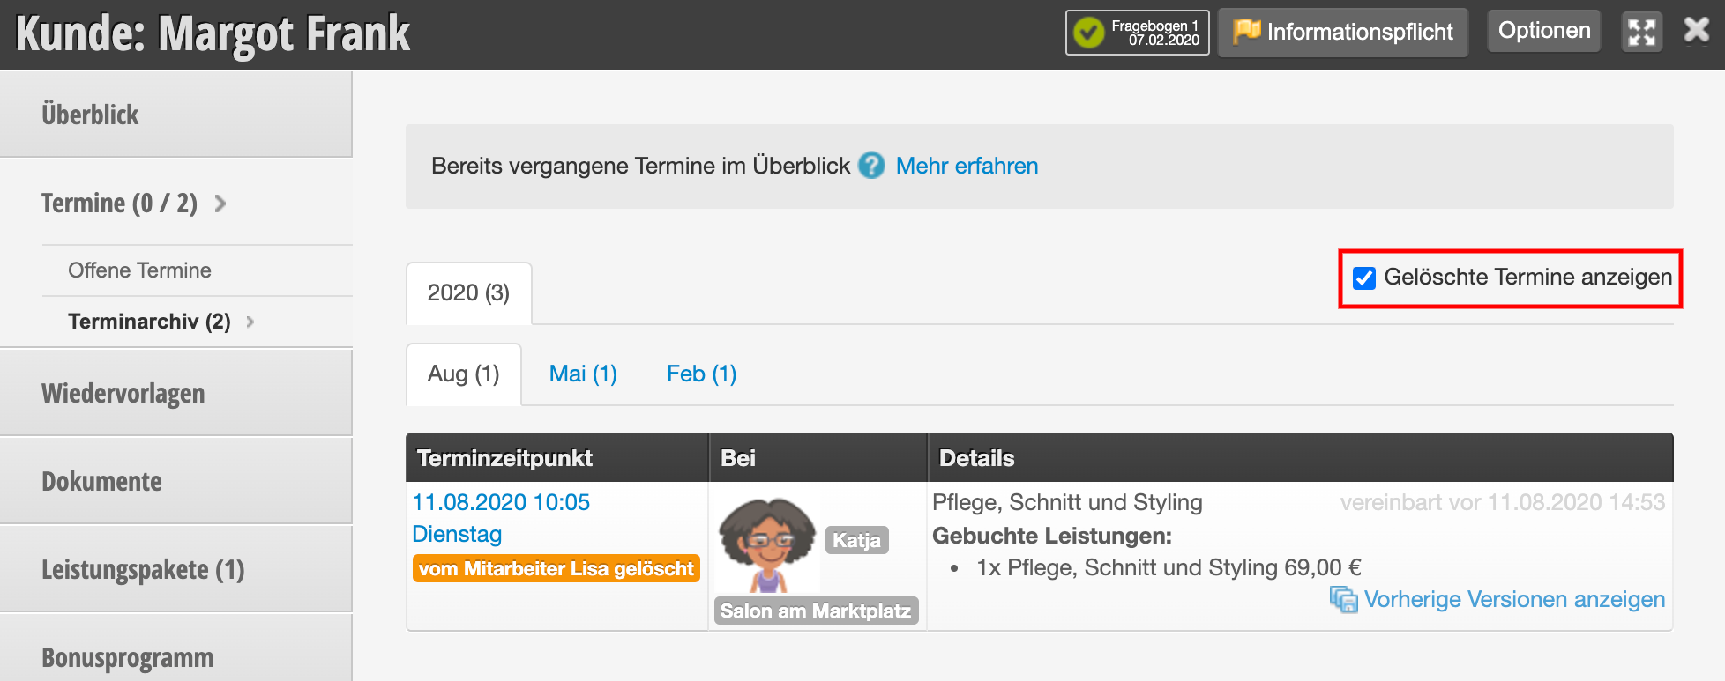Click chevron next to Terminarchiv (2)

(250, 322)
